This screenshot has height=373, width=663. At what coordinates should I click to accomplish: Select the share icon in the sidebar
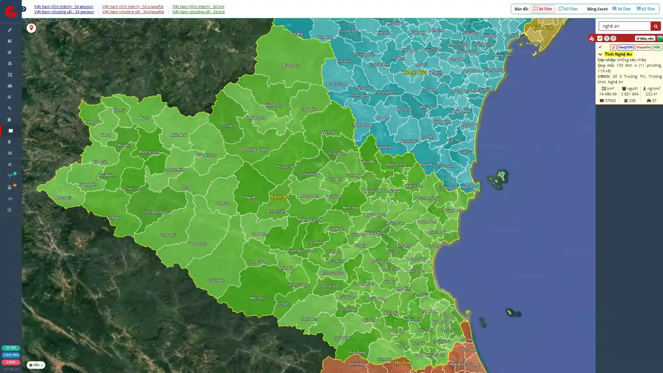(10, 165)
